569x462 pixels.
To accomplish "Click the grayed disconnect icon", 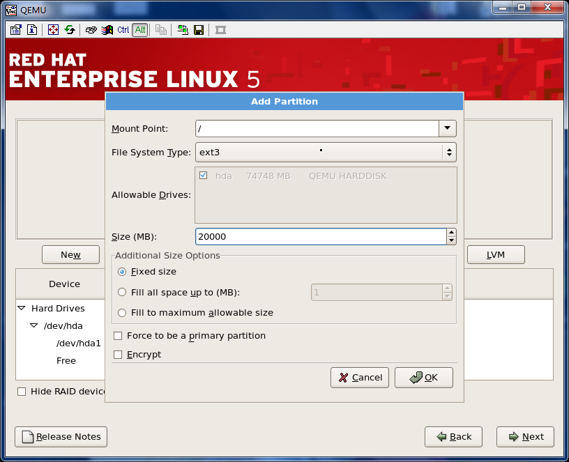I will pyautogui.click(x=220, y=30).
